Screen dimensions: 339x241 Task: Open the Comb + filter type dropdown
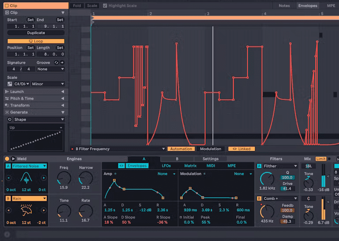281,198
